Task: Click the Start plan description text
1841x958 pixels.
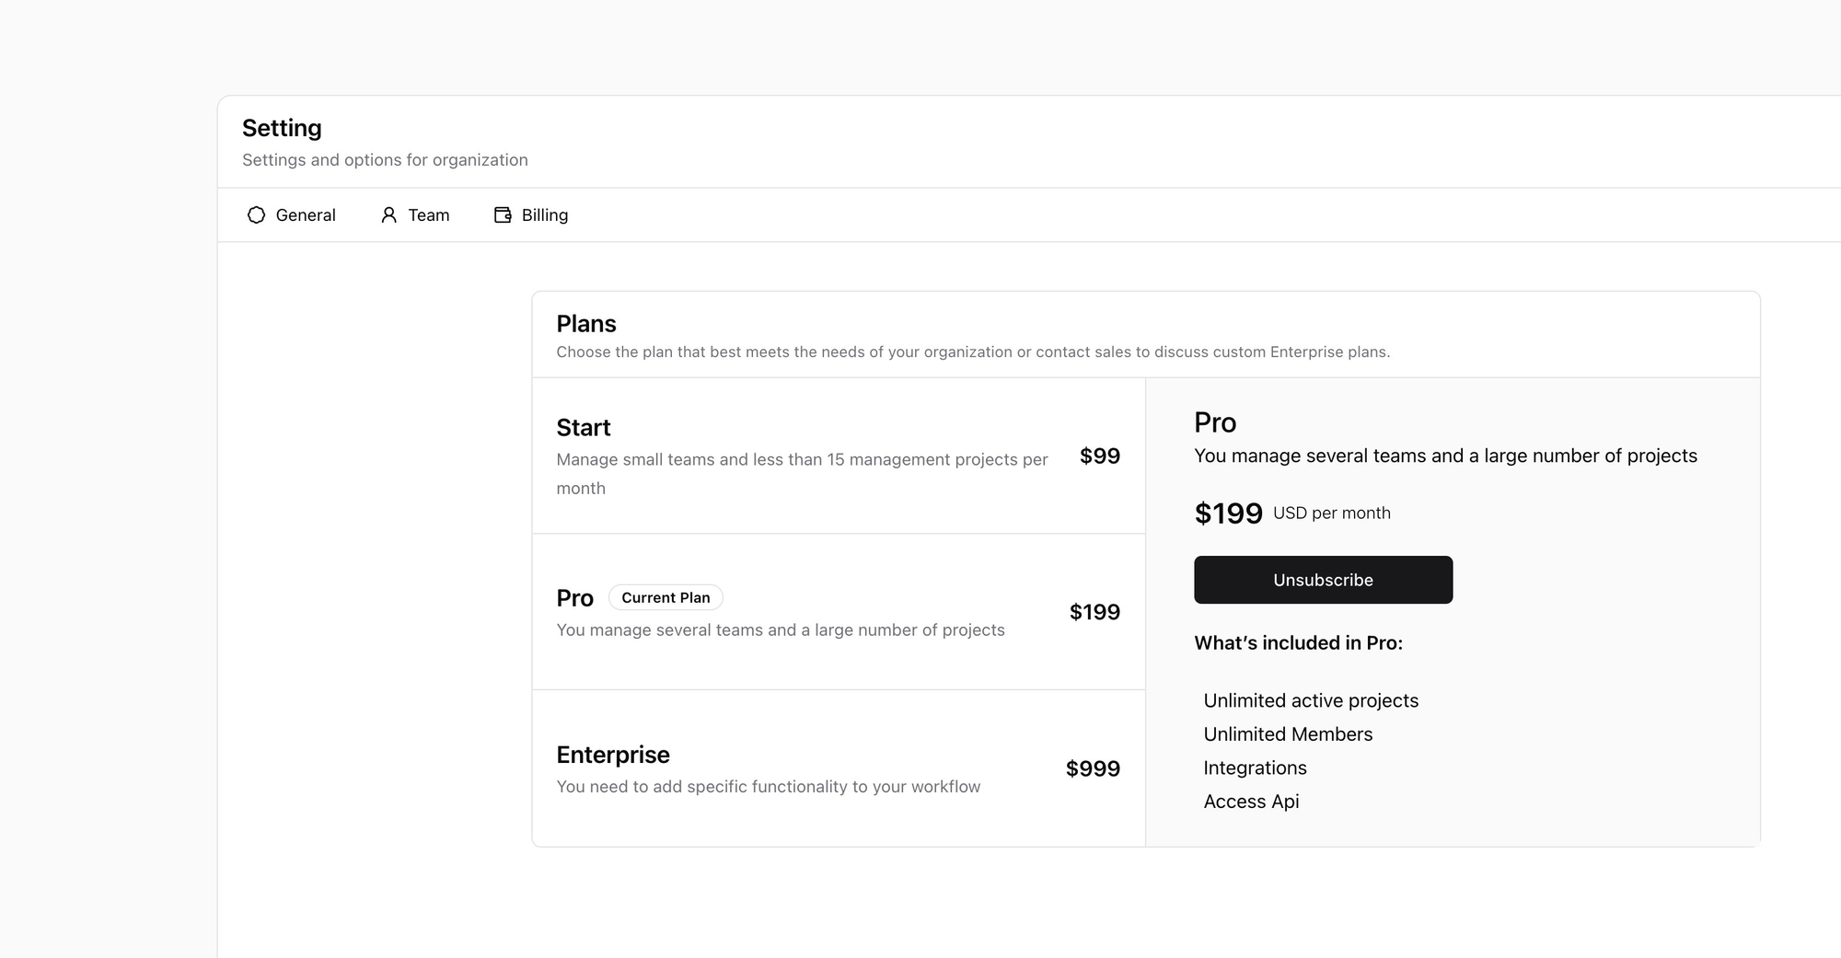Action: 802,474
